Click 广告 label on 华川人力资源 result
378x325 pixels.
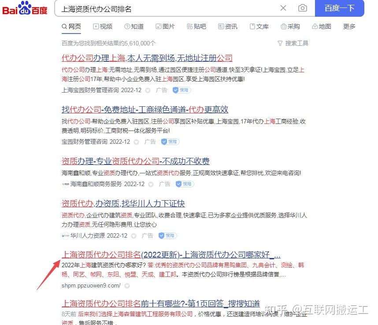pos(147,235)
